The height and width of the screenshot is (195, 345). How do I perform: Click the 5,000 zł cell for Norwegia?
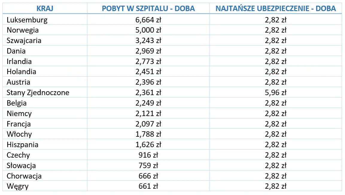tap(148, 30)
